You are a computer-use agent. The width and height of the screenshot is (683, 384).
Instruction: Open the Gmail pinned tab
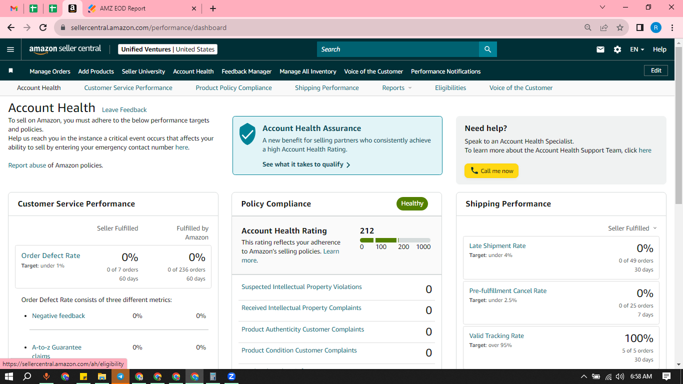click(14, 8)
